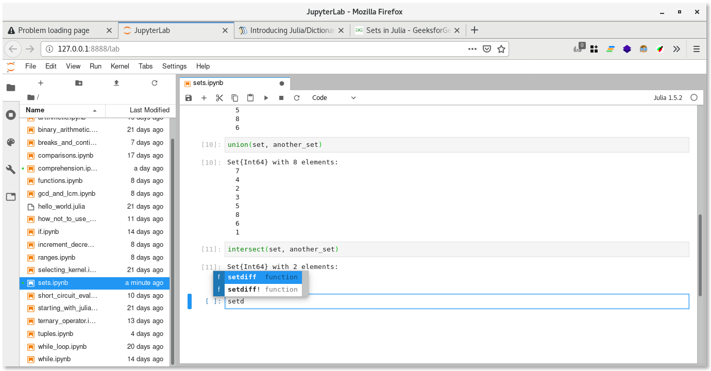The width and height of the screenshot is (711, 371).
Task: Create a new folder in file browser
Action: click(78, 82)
